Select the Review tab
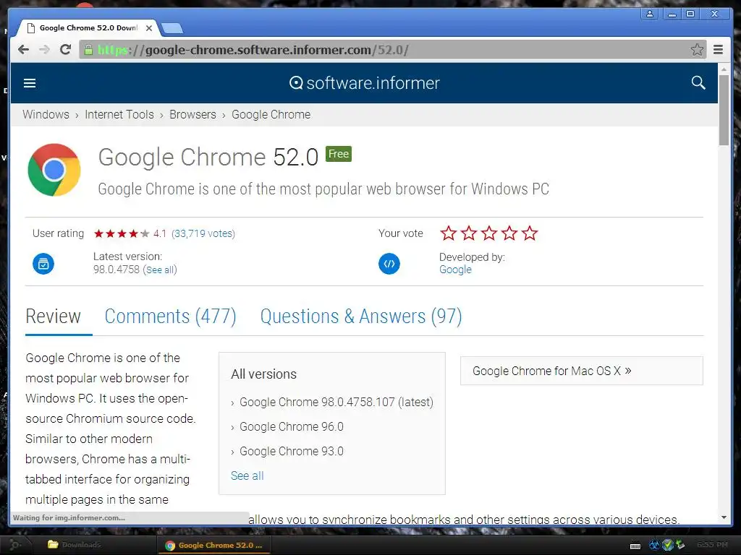This screenshot has width=741, height=555. pos(53,317)
